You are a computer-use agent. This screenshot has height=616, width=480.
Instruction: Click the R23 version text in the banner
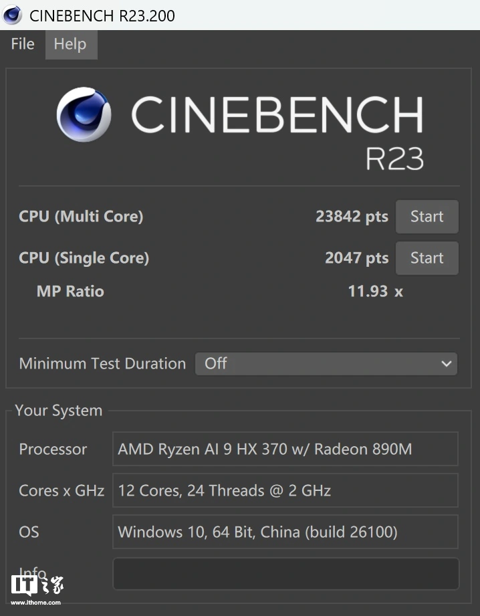pos(394,159)
